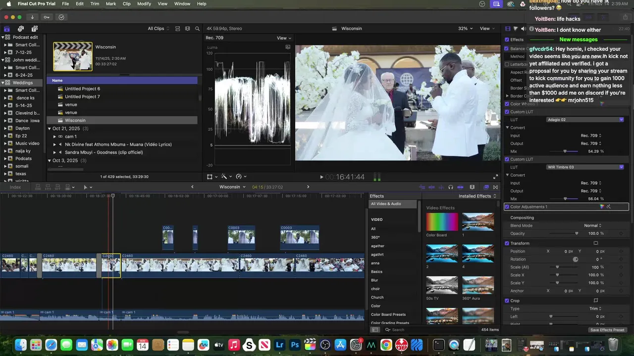This screenshot has height=356, width=634.
Task: Disable the Adagio 02 Custom LUT checkbox
Action: point(507,112)
